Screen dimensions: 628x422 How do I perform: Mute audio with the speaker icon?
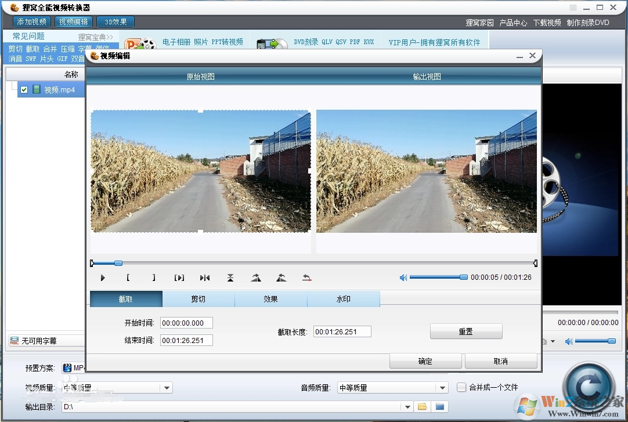coord(403,277)
